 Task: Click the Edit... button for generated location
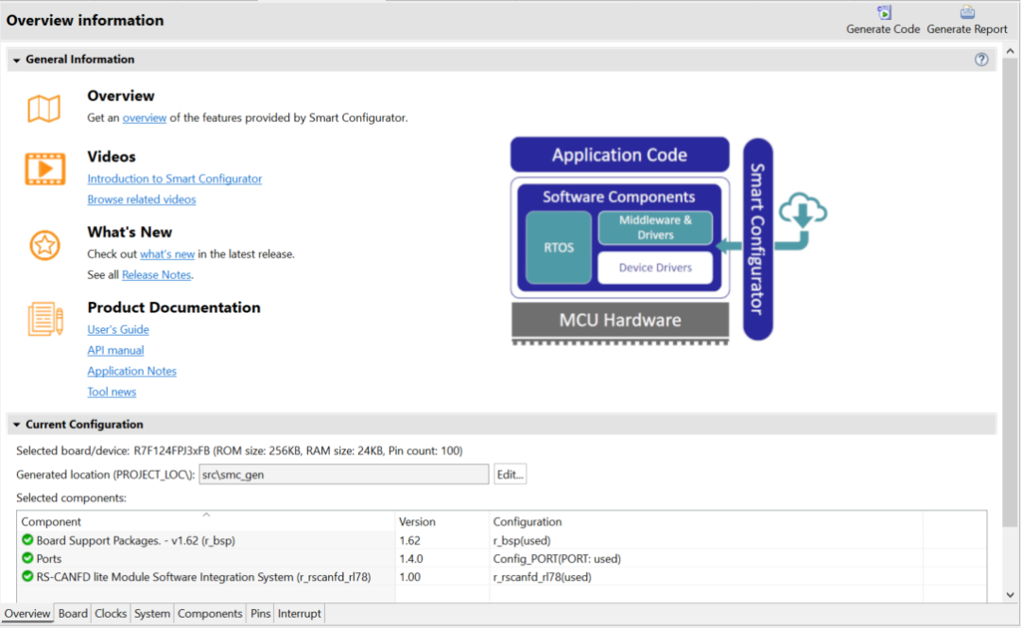coord(510,474)
